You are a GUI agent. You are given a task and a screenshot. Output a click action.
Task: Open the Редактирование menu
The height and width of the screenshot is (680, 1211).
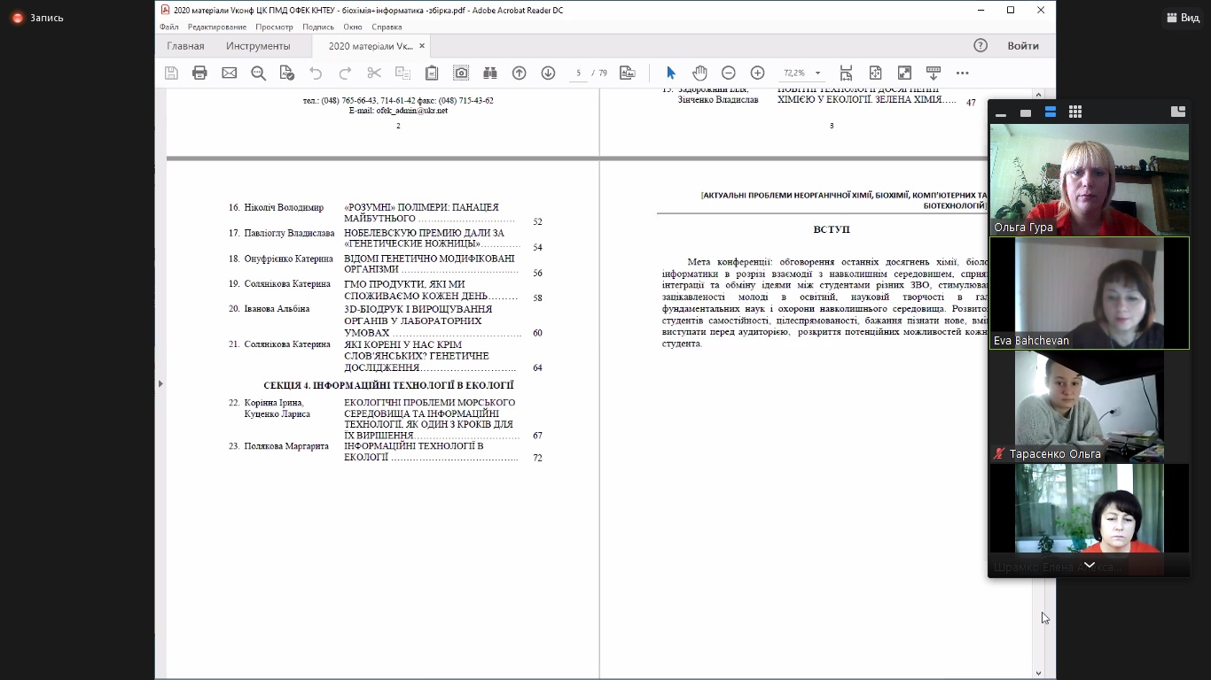[x=217, y=27]
